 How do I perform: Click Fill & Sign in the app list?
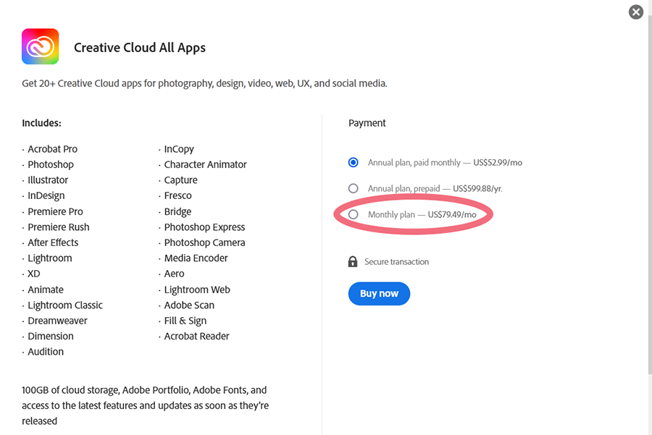tap(184, 321)
